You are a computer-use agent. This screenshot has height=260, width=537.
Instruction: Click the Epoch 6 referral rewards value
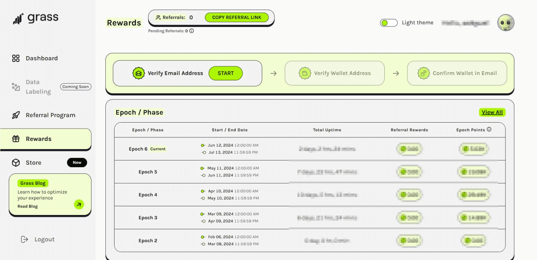(x=409, y=149)
